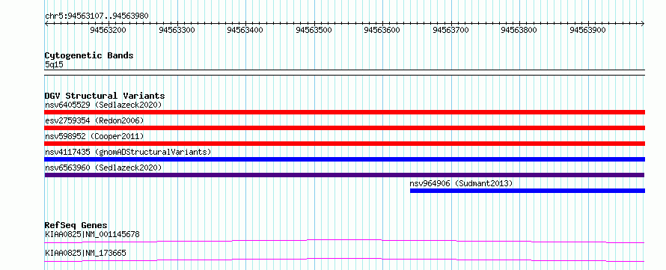This screenshot has width=666, height=270.
Task: Select label nsv598952 (Cooper2011)
Action: [94, 136]
